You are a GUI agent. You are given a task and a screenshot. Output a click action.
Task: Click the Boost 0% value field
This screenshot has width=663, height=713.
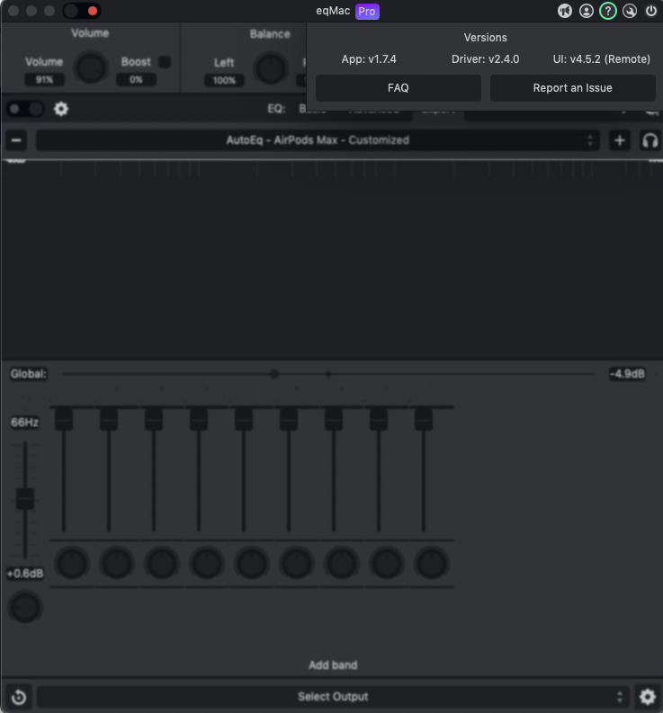coord(136,80)
